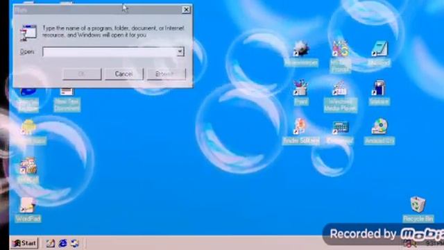
Task: Select the blue Internet Explorer desktop icon
Action: (28, 92)
